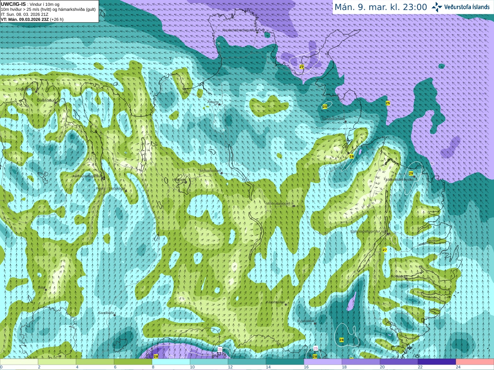
Task: Click the 2–4 m/s legend swatch
Action: click(x=57, y=362)
